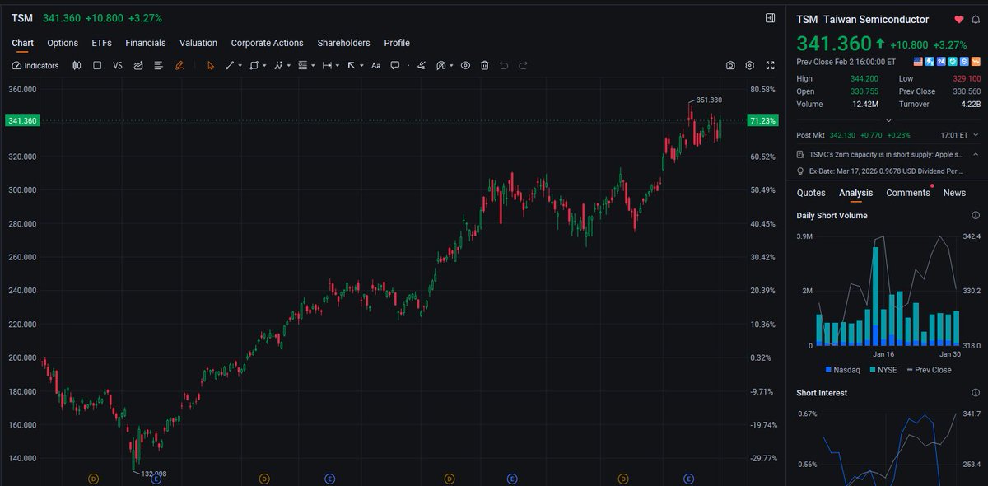Expand the Post Mkt row chevron

click(976, 135)
